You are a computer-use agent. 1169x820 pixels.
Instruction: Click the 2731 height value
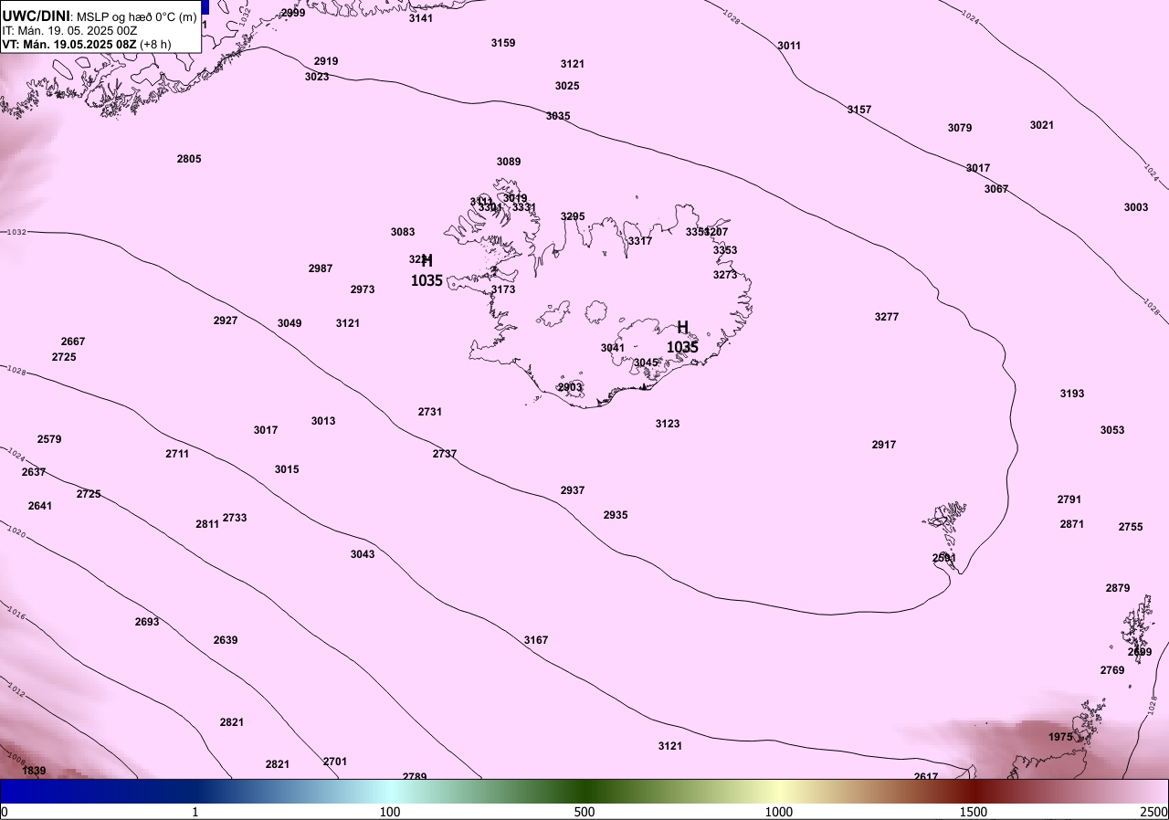(x=430, y=412)
